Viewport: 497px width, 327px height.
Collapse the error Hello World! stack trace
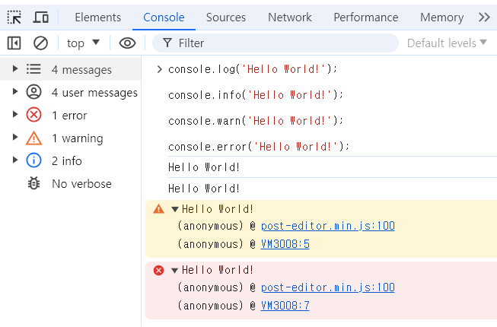click(x=175, y=270)
